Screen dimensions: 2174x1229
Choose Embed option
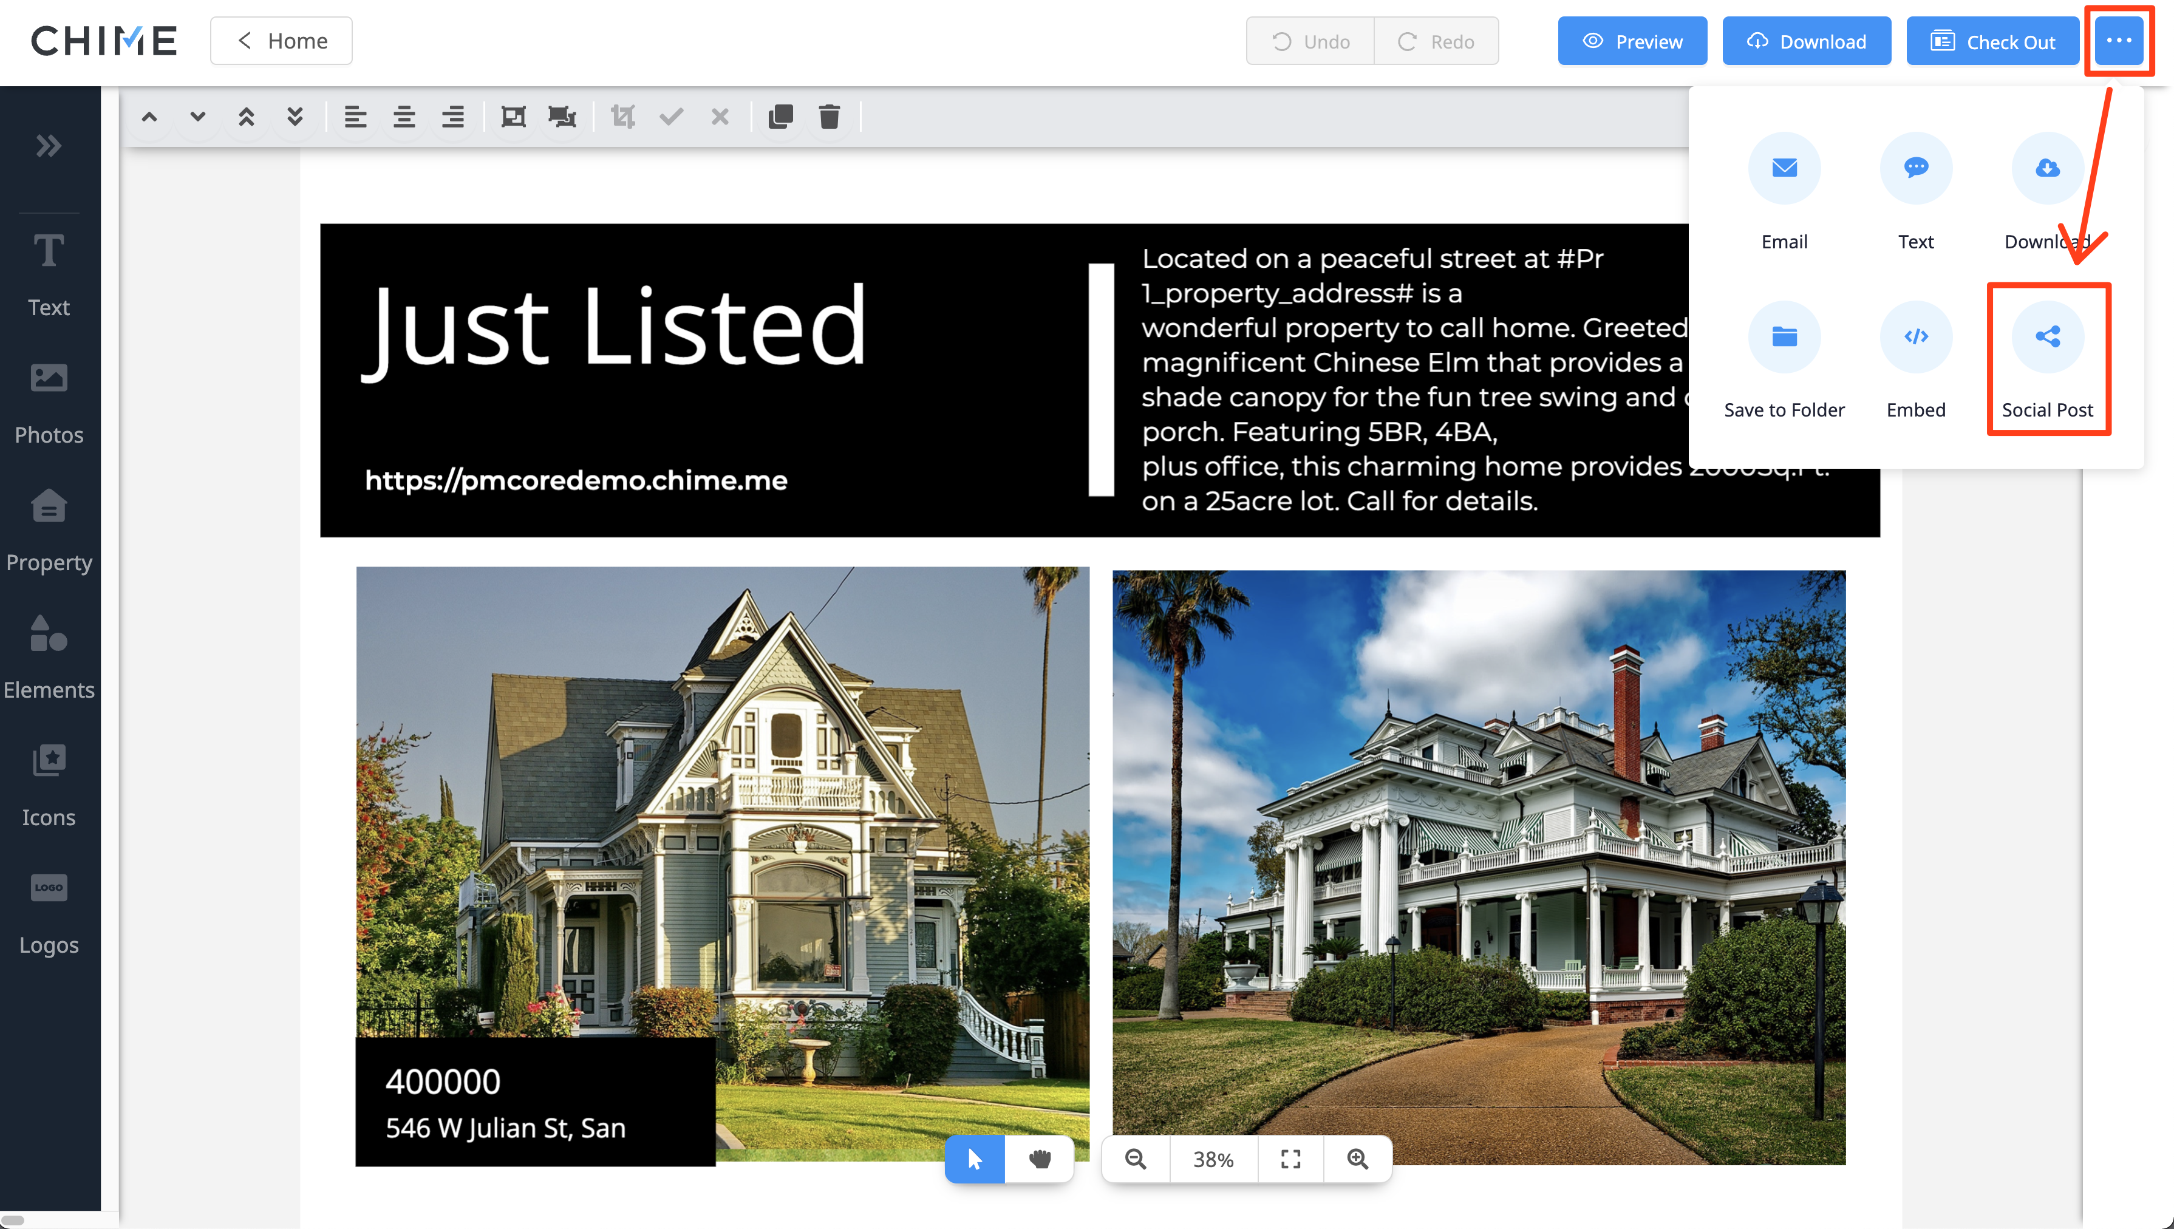tap(1916, 361)
